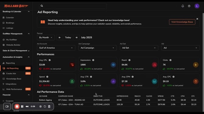Open Integrations in the sidebar
This screenshot has width=204, height=114.
11,84
